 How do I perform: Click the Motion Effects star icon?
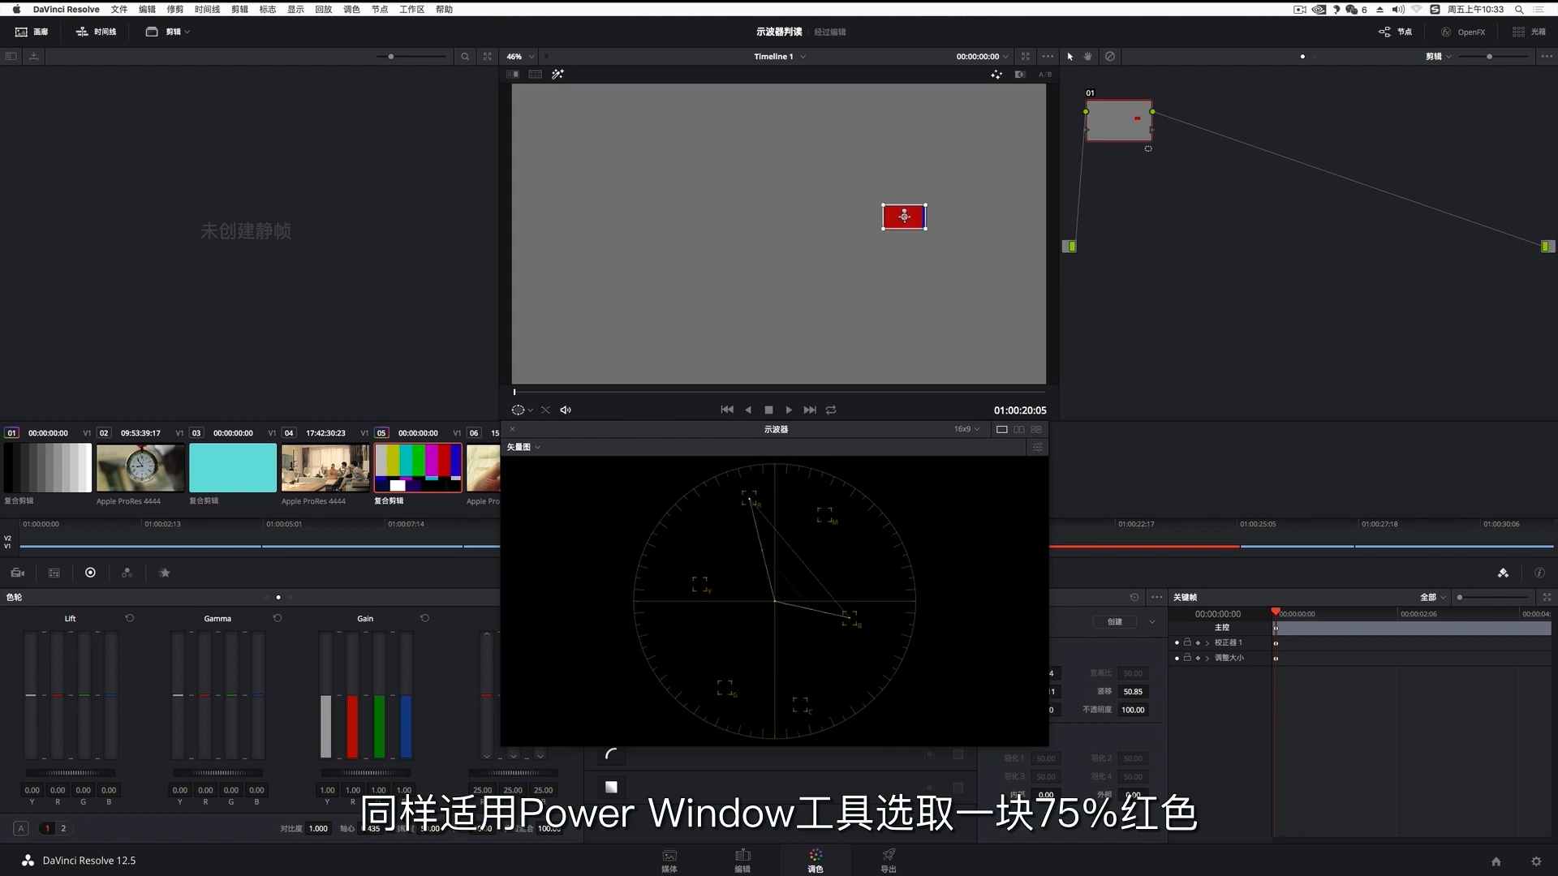pos(165,573)
